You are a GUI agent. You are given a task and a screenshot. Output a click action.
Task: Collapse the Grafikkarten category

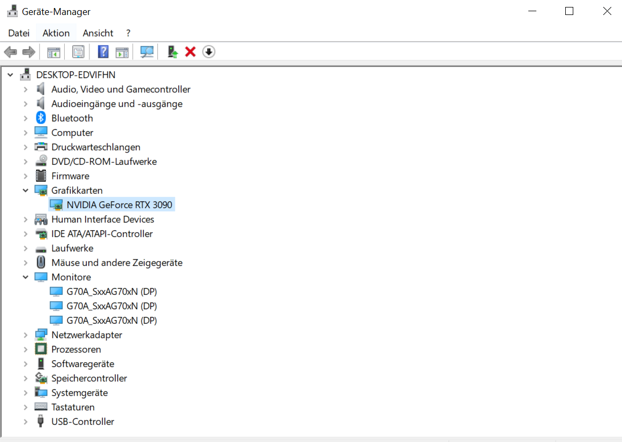pyautogui.click(x=25, y=190)
